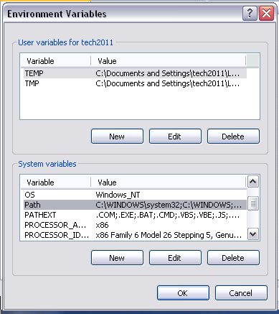
Task: Click the C:\WINDOWS\system32 Path value
Action: [169, 205]
